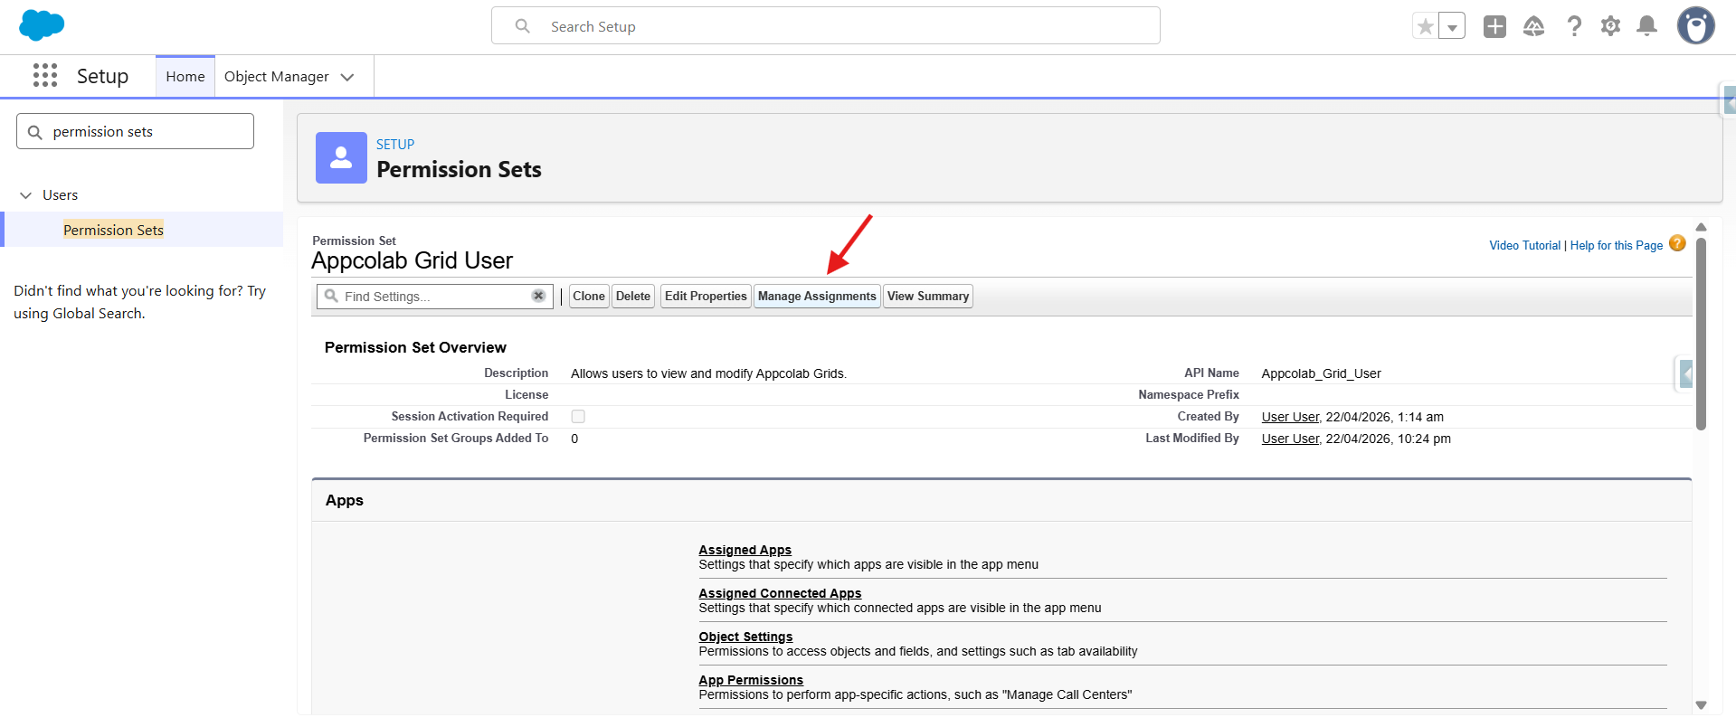
Task: Click the Appcolab Grid User title
Action: 412,260
